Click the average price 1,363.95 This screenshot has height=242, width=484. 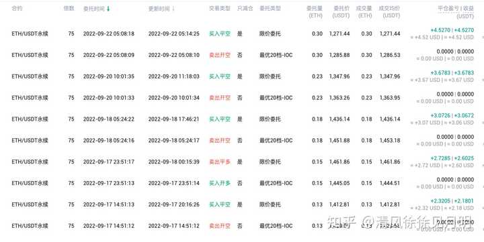(x=390, y=98)
